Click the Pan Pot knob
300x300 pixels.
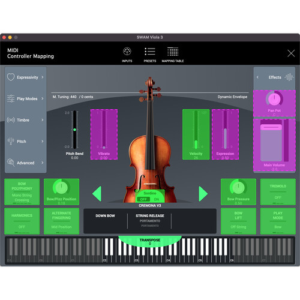274,98
